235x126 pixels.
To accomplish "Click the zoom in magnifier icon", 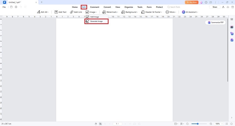I will (x=211, y=124).
